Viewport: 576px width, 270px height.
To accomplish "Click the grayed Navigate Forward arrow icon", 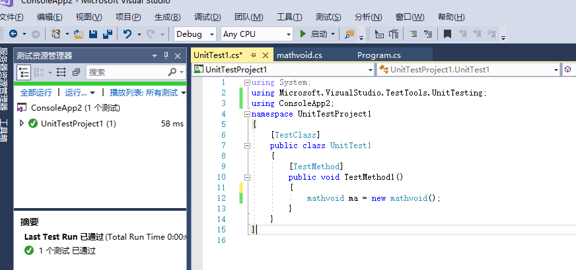I will [x=36, y=34].
